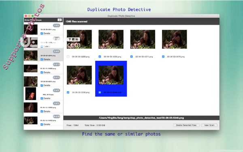243x152 pixels.
Task: Open the '12 of 13' group thumbnail in sidebar
Action: click(x=31, y=69)
